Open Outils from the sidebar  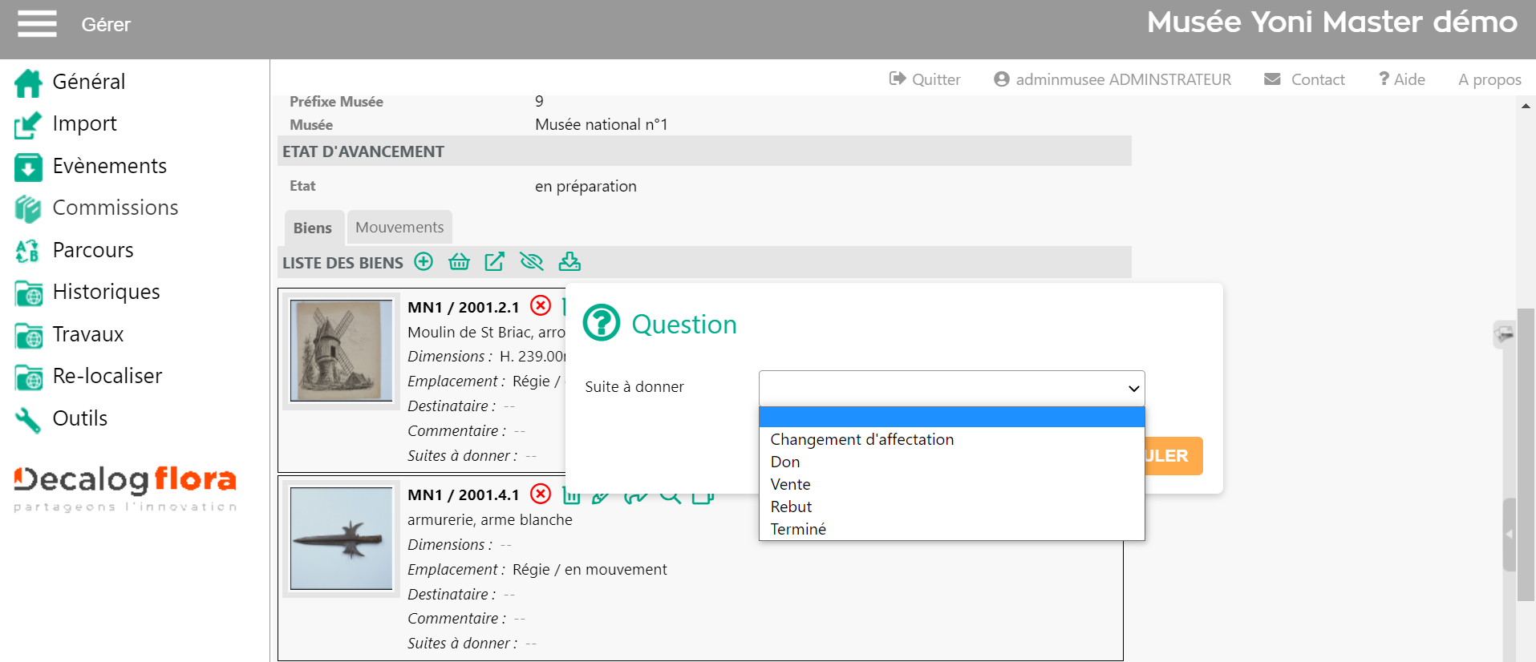[79, 418]
